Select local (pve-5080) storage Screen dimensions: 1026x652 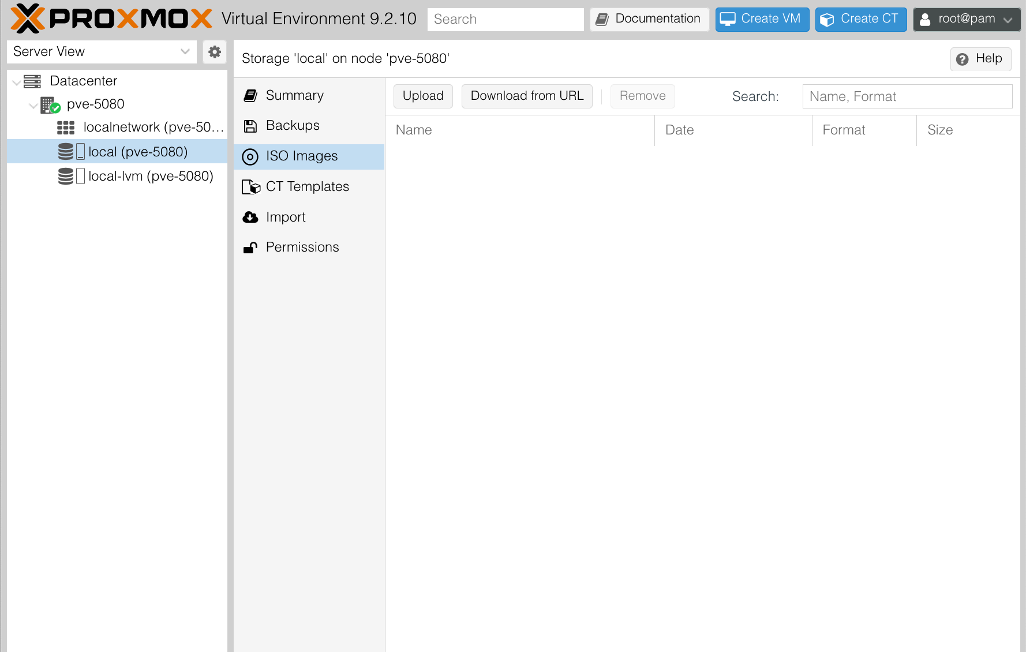point(117,152)
